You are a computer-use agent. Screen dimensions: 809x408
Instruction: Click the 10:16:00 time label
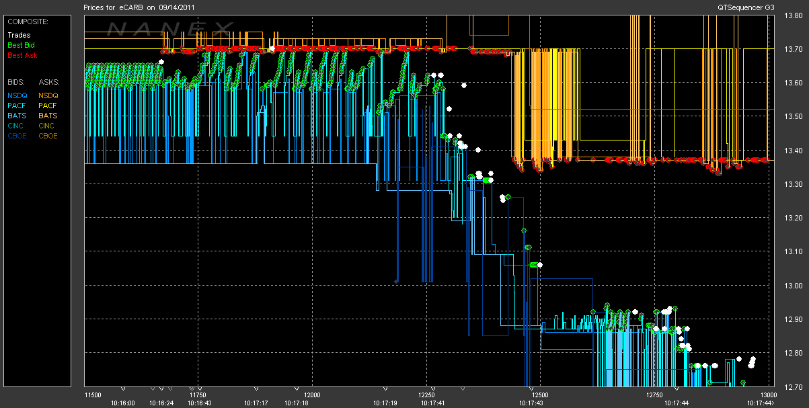(123, 403)
